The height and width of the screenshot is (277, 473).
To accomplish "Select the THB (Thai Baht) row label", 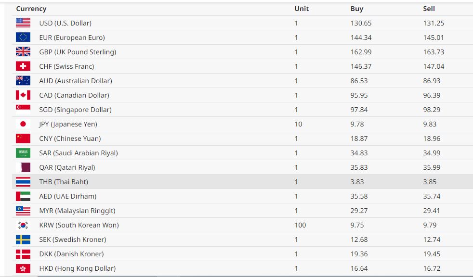I will (64, 182).
